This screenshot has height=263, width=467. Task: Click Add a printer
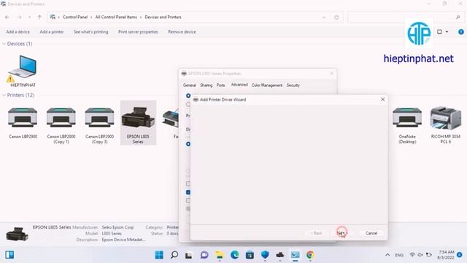pos(52,32)
